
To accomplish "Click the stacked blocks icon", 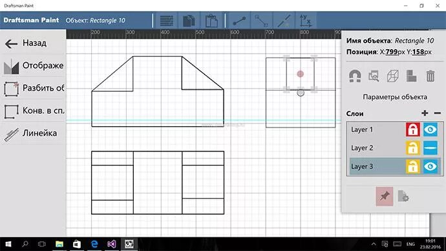I will point(411,76).
